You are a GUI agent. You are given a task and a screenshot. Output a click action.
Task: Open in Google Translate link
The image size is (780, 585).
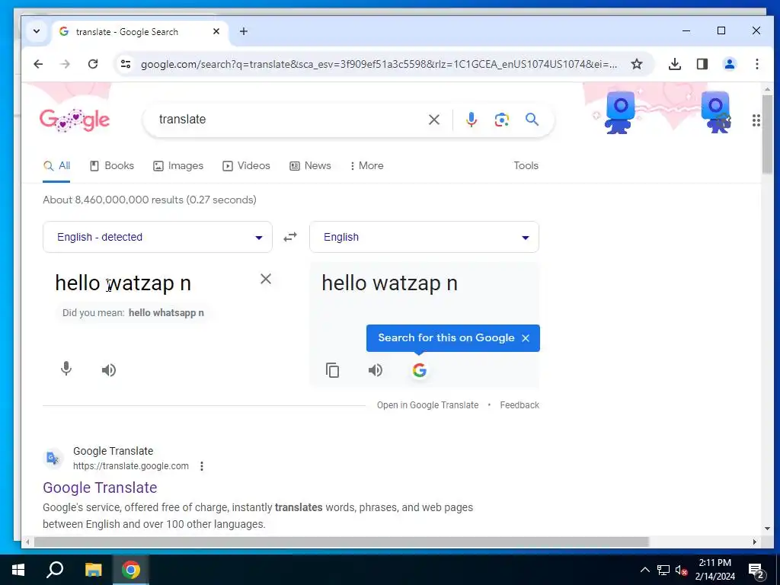tap(427, 405)
